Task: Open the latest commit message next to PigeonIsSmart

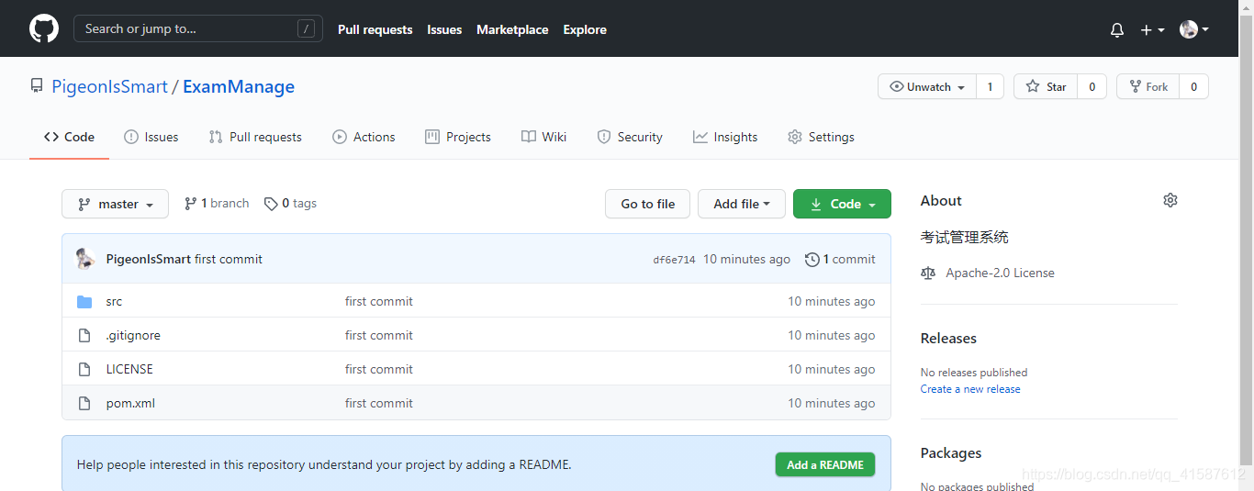Action: (229, 260)
